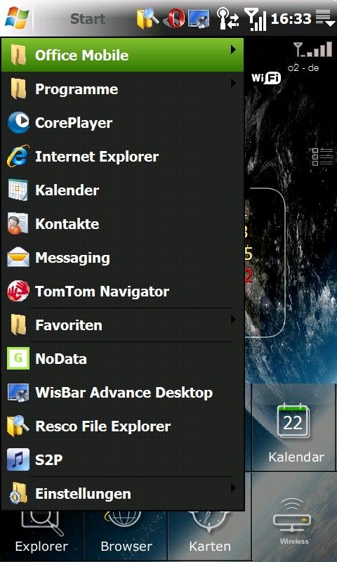Screen dimensions: 337x562
Task: Open Kontakte menu entry
Action: [122, 224]
